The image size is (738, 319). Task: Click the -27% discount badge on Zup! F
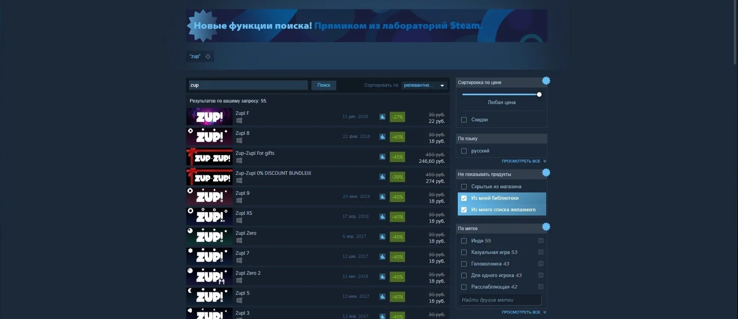(397, 117)
